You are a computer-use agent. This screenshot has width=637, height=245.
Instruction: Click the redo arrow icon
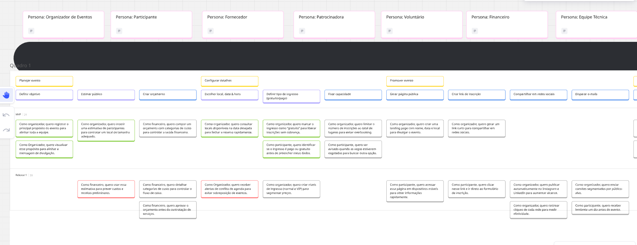(6, 130)
